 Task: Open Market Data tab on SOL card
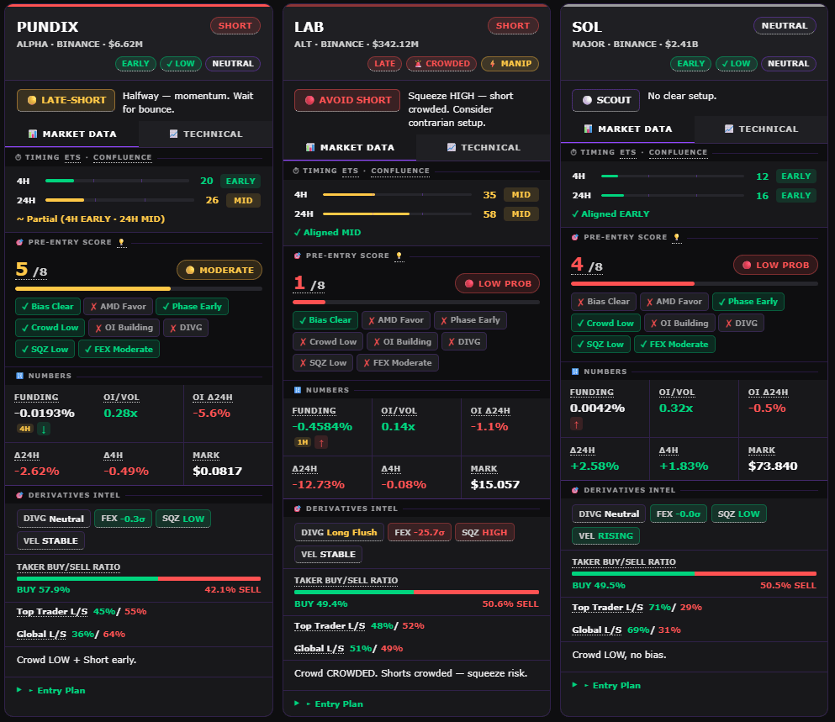point(628,129)
